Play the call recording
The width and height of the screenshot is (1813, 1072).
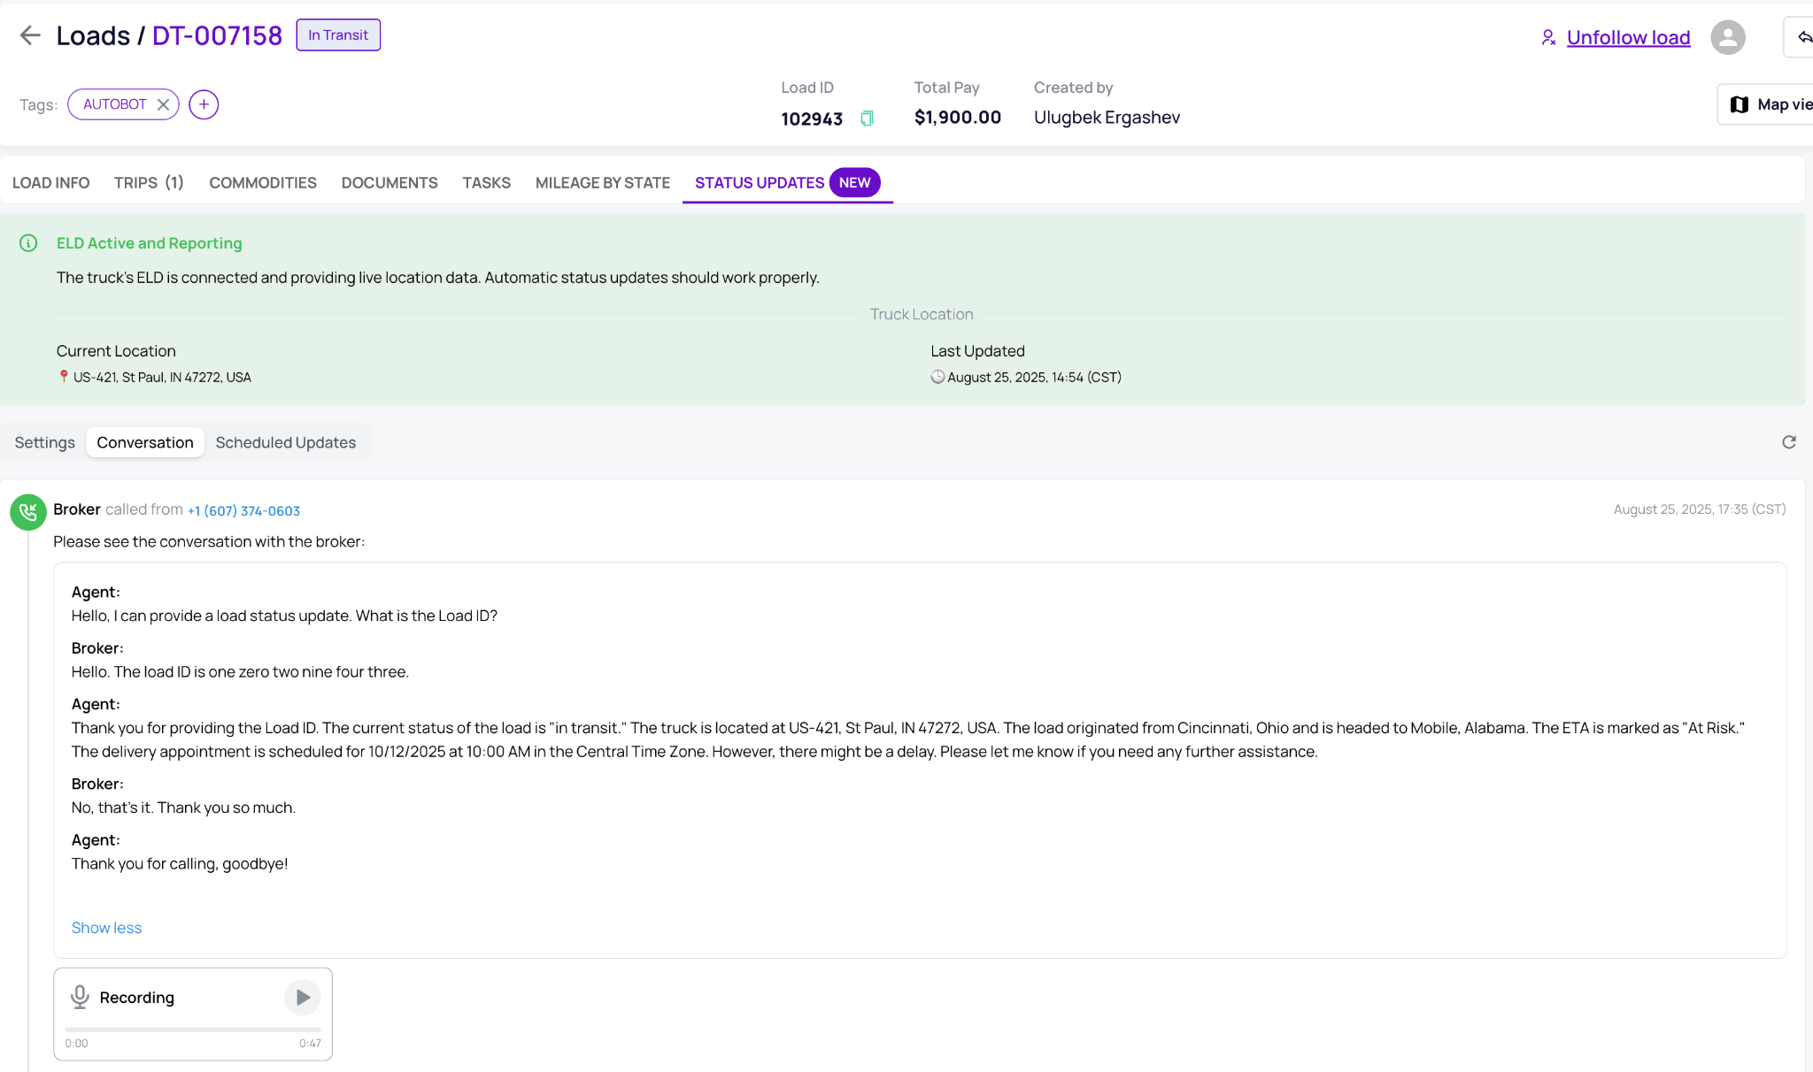[x=303, y=998]
